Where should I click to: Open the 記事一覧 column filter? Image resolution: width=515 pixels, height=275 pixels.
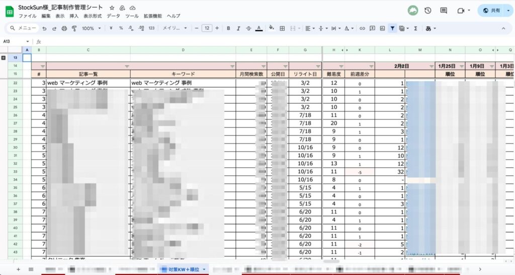tap(127, 66)
